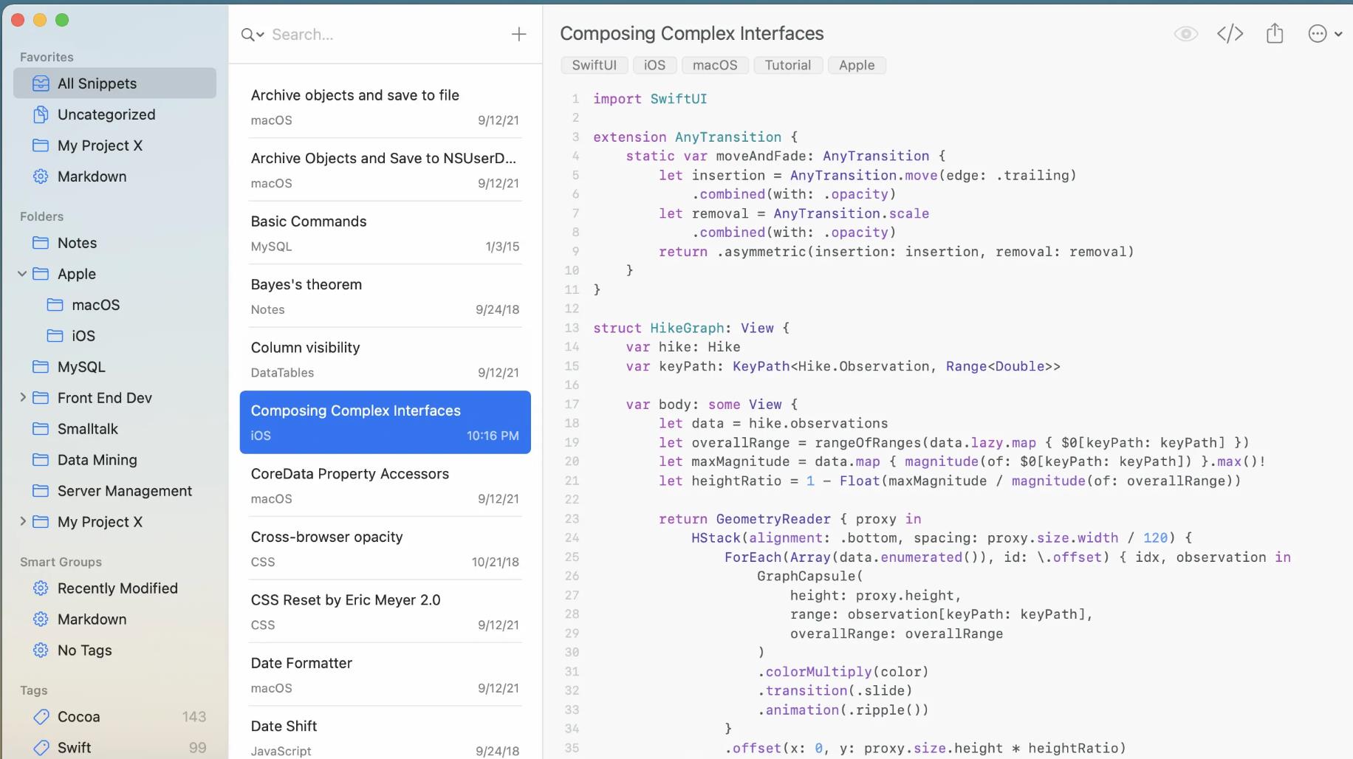Select the Swift tag in sidebar
1353x759 pixels.
(74, 748)
